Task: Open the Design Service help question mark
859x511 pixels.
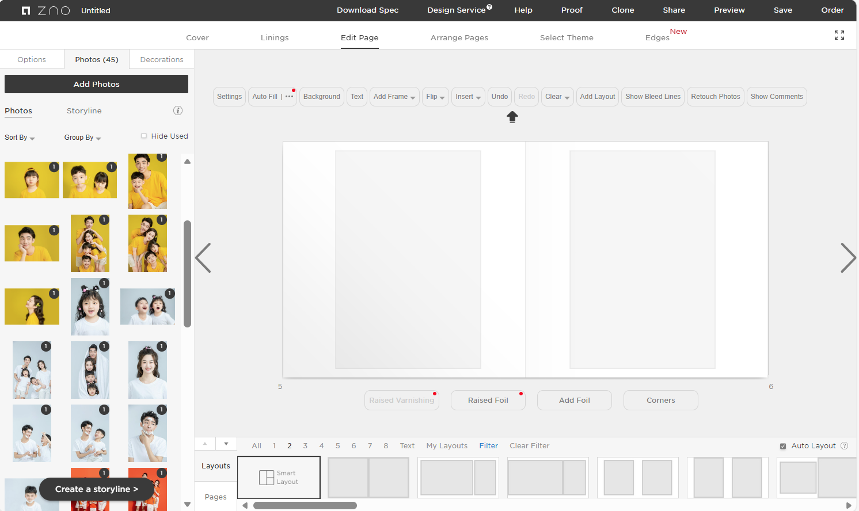Action: [489, 7]
